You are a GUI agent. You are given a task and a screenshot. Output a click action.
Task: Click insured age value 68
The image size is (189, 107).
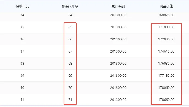(x=70, y=64)
